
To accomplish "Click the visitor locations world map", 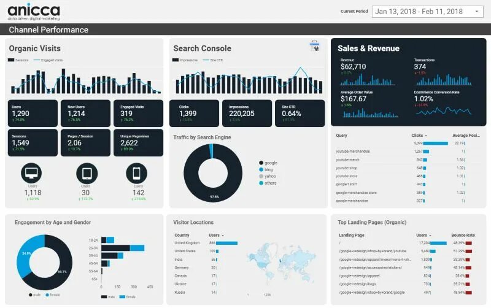I will coord(281,264).
